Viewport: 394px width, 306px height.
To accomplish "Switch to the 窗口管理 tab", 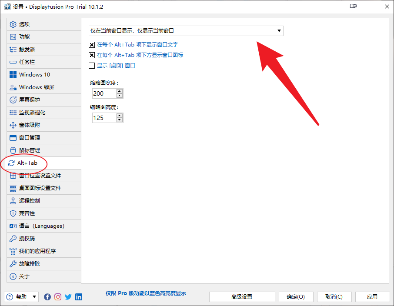I will (30, 138).
